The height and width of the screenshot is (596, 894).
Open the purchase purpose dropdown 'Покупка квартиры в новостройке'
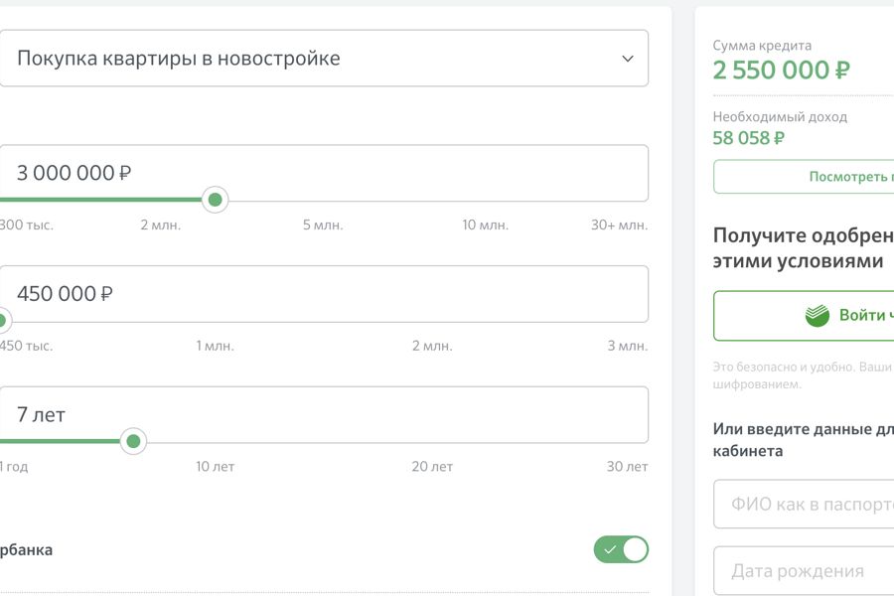click(x=323, y=59)
